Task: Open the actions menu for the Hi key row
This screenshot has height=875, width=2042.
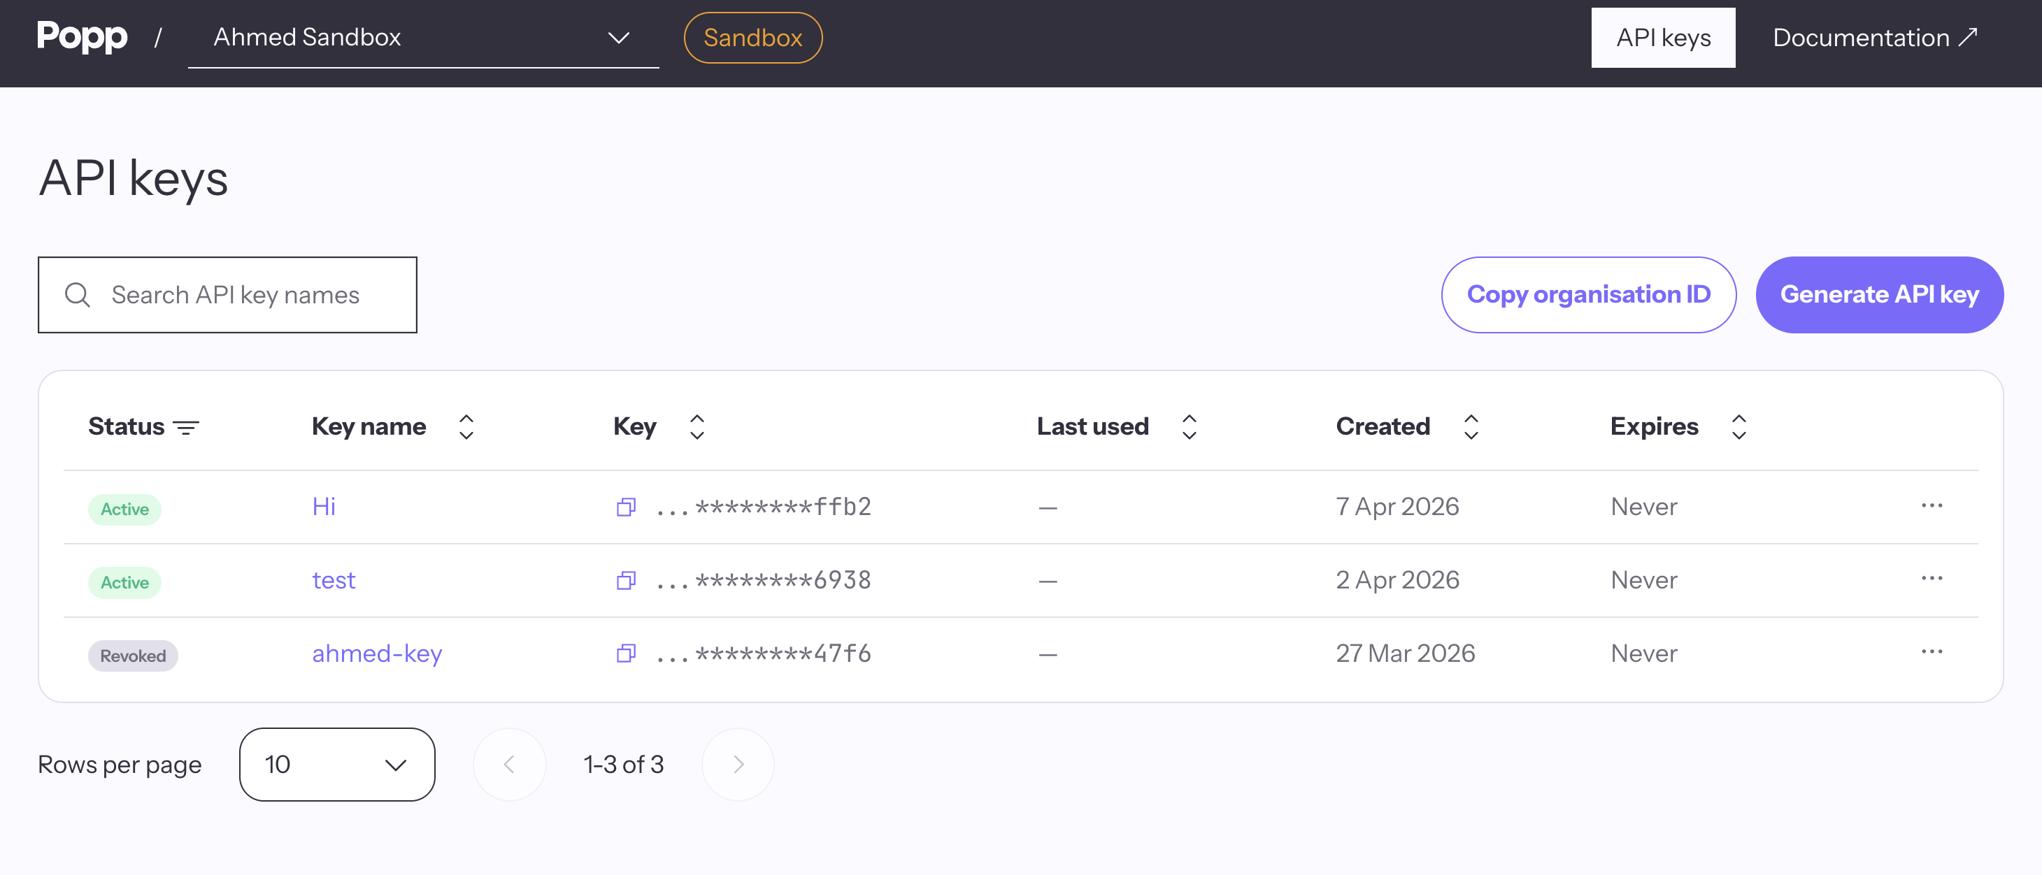Action: [1934, 505]
